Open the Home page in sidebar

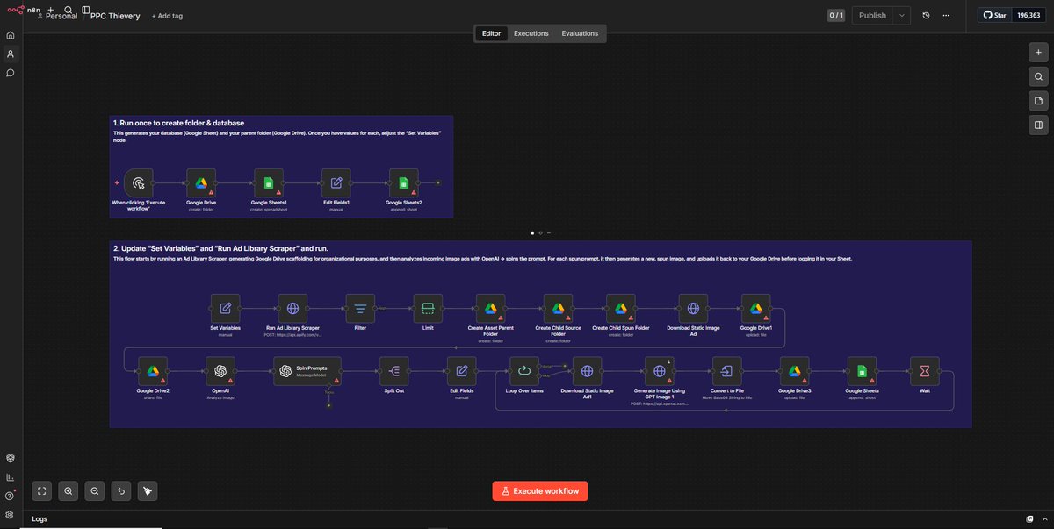(x=11, y=35)
